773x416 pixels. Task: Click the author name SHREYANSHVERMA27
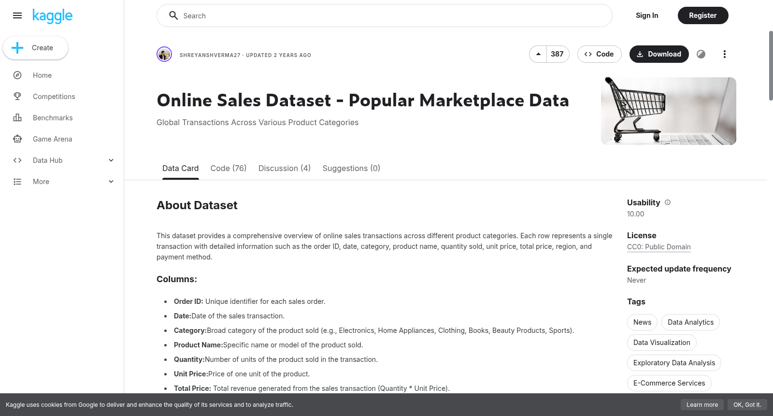pyautogui.click(x=210, y=55)
